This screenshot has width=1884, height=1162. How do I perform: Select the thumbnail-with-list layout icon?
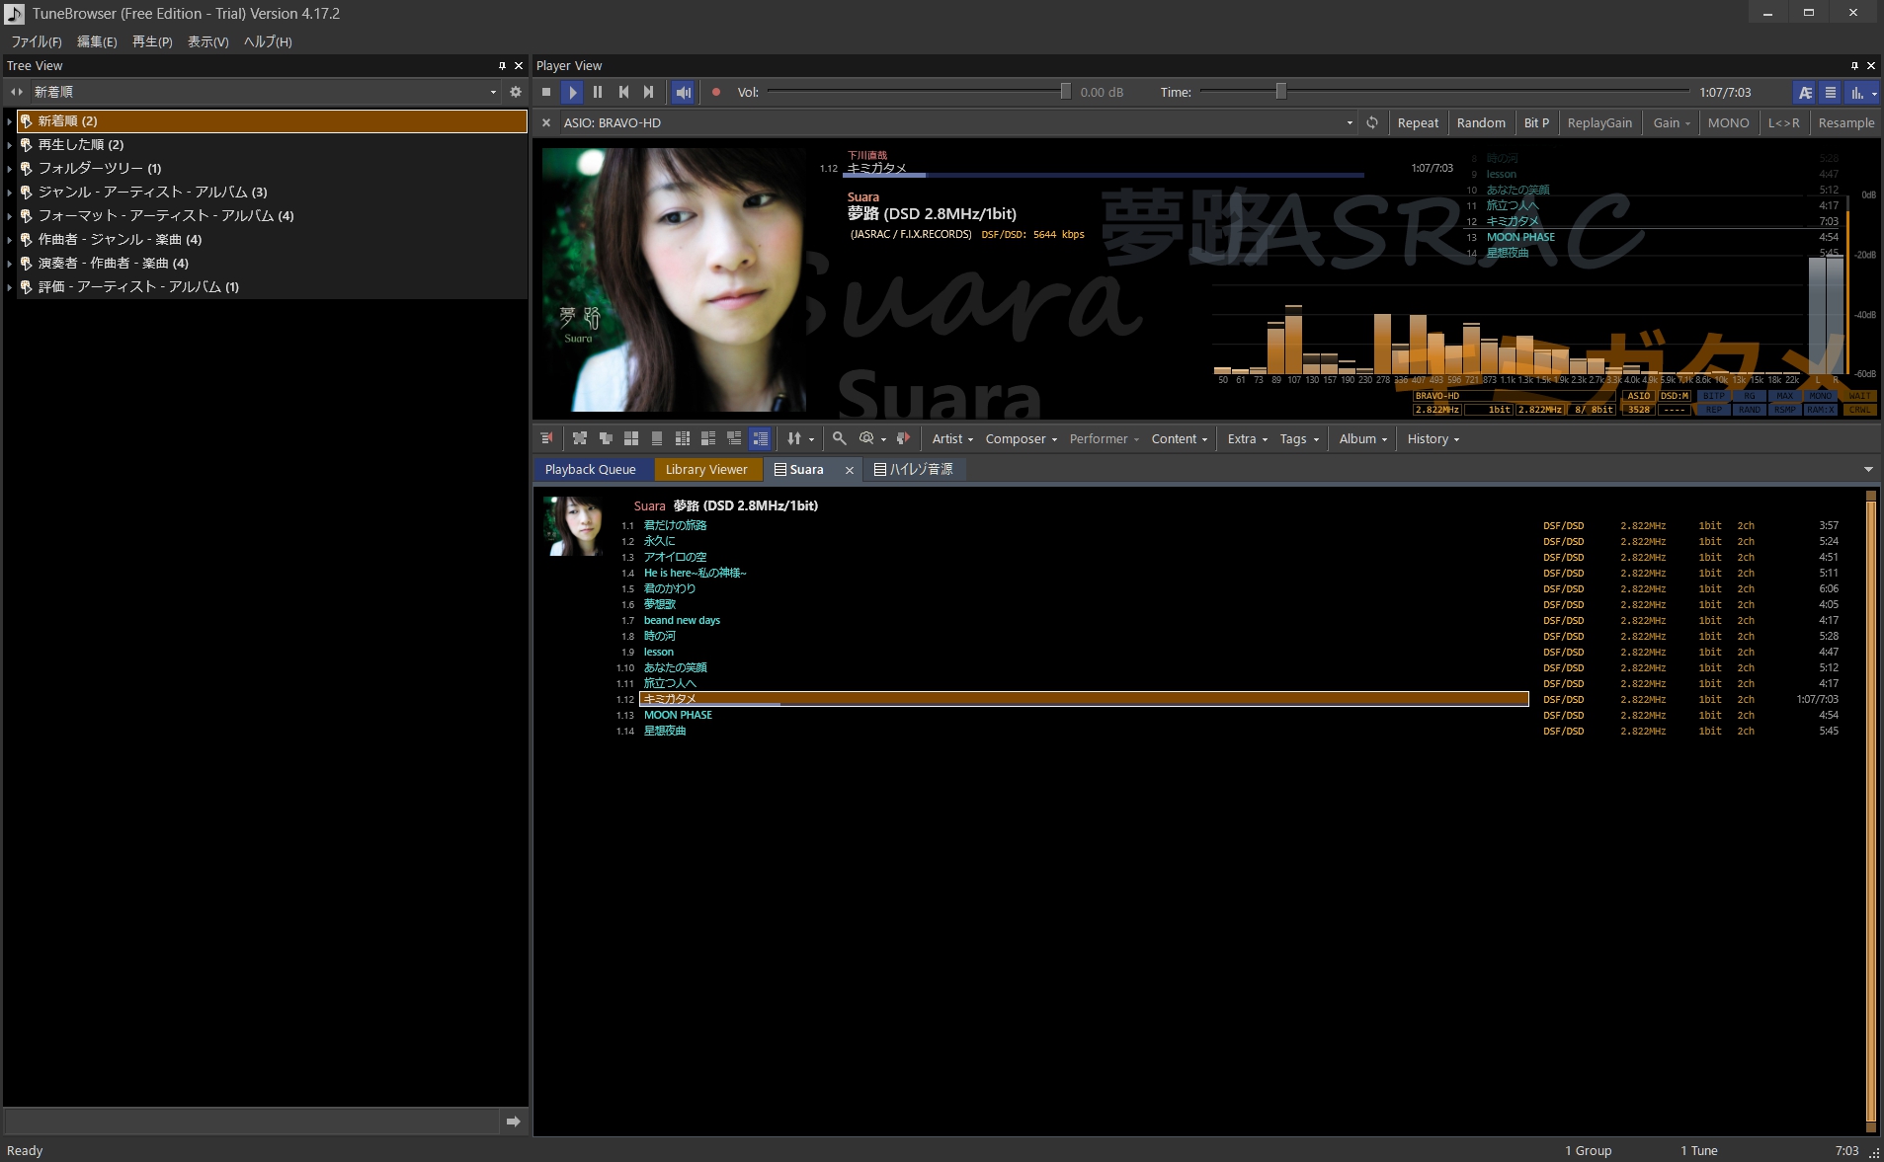(734, 438)
